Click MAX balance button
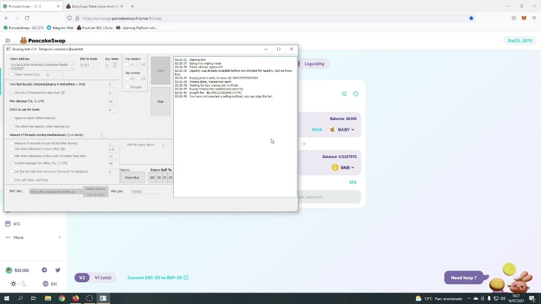Screen dimensions: 541x304 point(317,130)
